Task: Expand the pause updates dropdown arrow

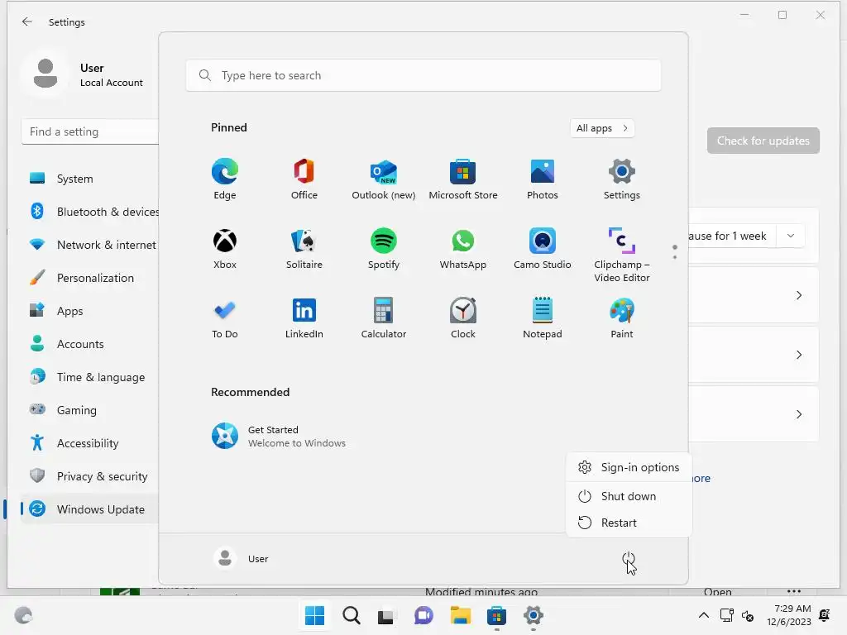Action: click(x=790, y=236)
